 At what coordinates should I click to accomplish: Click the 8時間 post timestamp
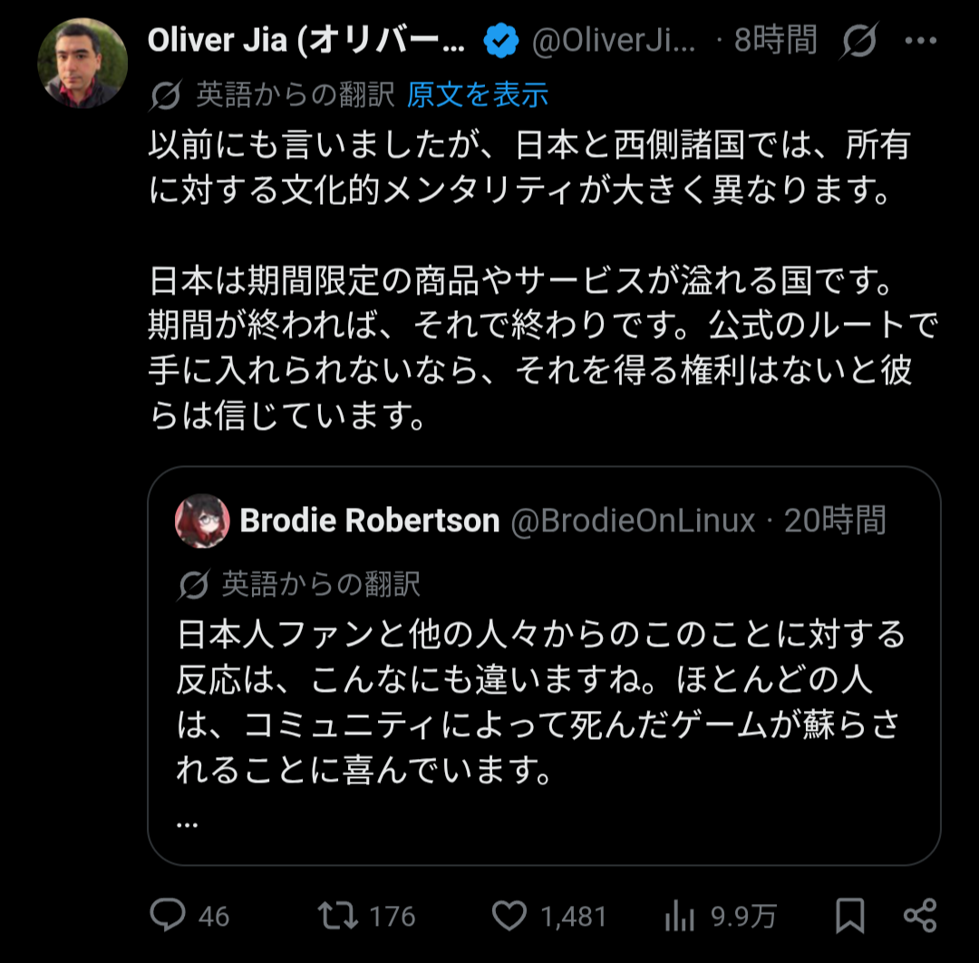pyautogui.click(x=775, y=41)
